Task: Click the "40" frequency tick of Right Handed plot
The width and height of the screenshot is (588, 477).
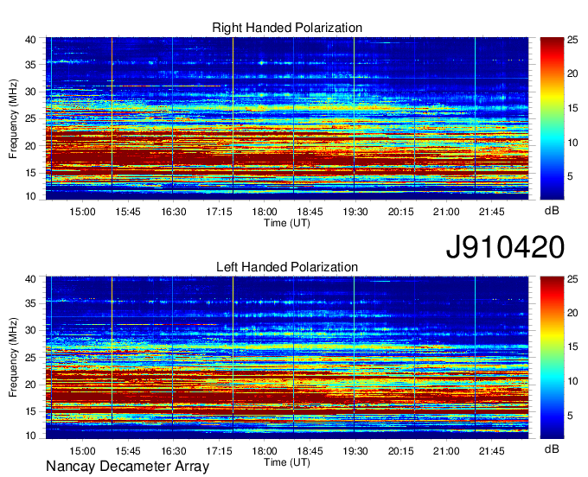Action: pyautogui.click(x=31, y=40)
